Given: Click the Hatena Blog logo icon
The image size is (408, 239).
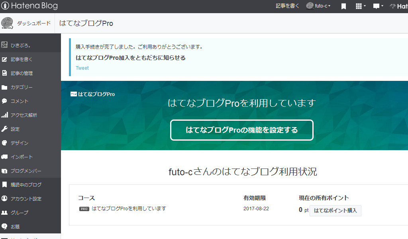Looking at the screenshot, I should 5,6.
